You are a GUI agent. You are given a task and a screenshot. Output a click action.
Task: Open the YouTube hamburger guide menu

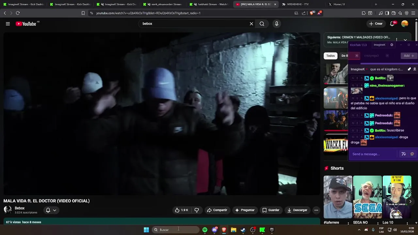8,24
